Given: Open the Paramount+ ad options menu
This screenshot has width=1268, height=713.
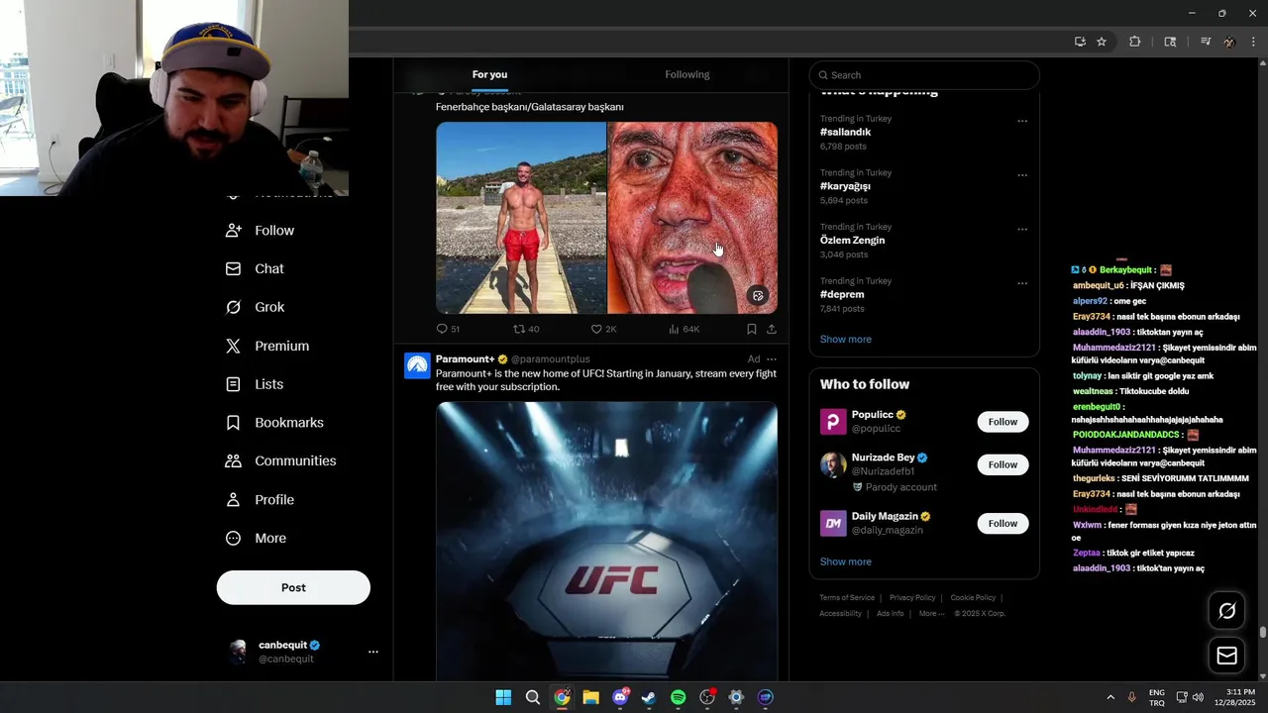Looking at the screenshot, I should 772,359.
